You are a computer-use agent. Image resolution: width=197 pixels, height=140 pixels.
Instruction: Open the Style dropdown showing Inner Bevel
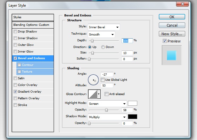coord(104,27)
